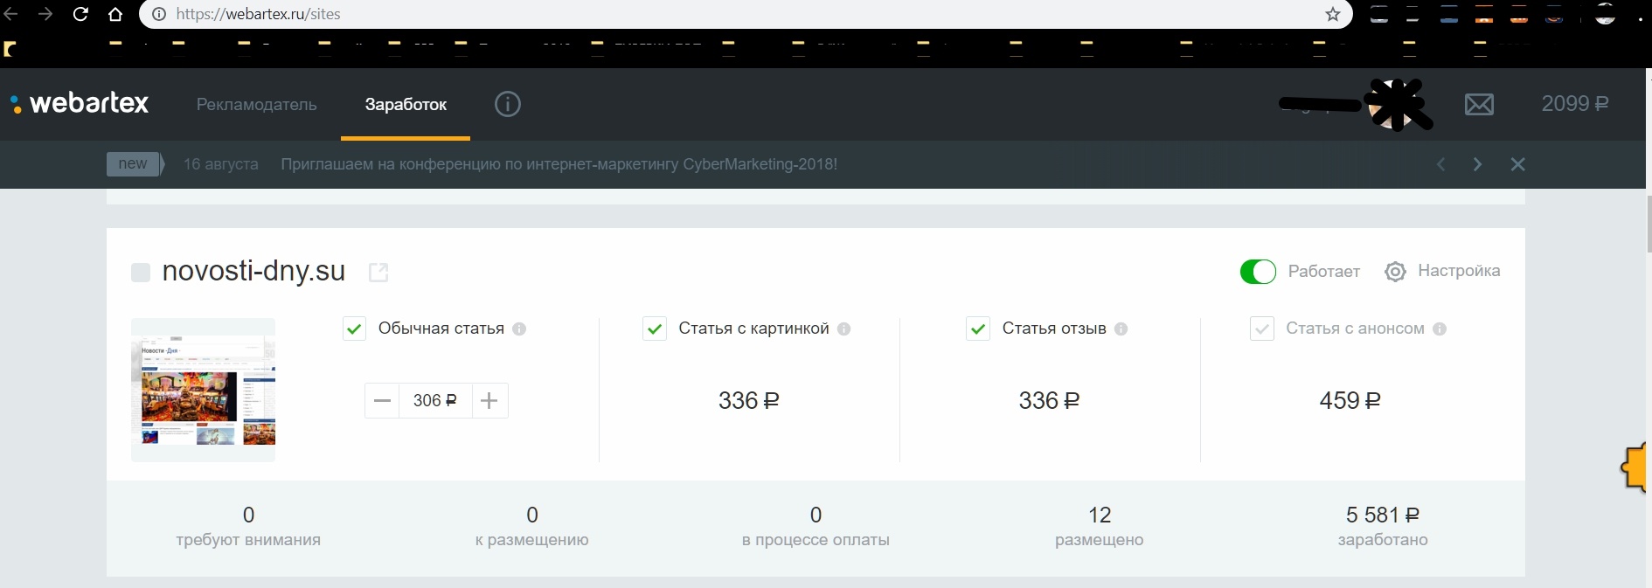Show previous news announcement arrow
The height and width of the screenshot is (588, 1652).
[x=1440, y=164]
